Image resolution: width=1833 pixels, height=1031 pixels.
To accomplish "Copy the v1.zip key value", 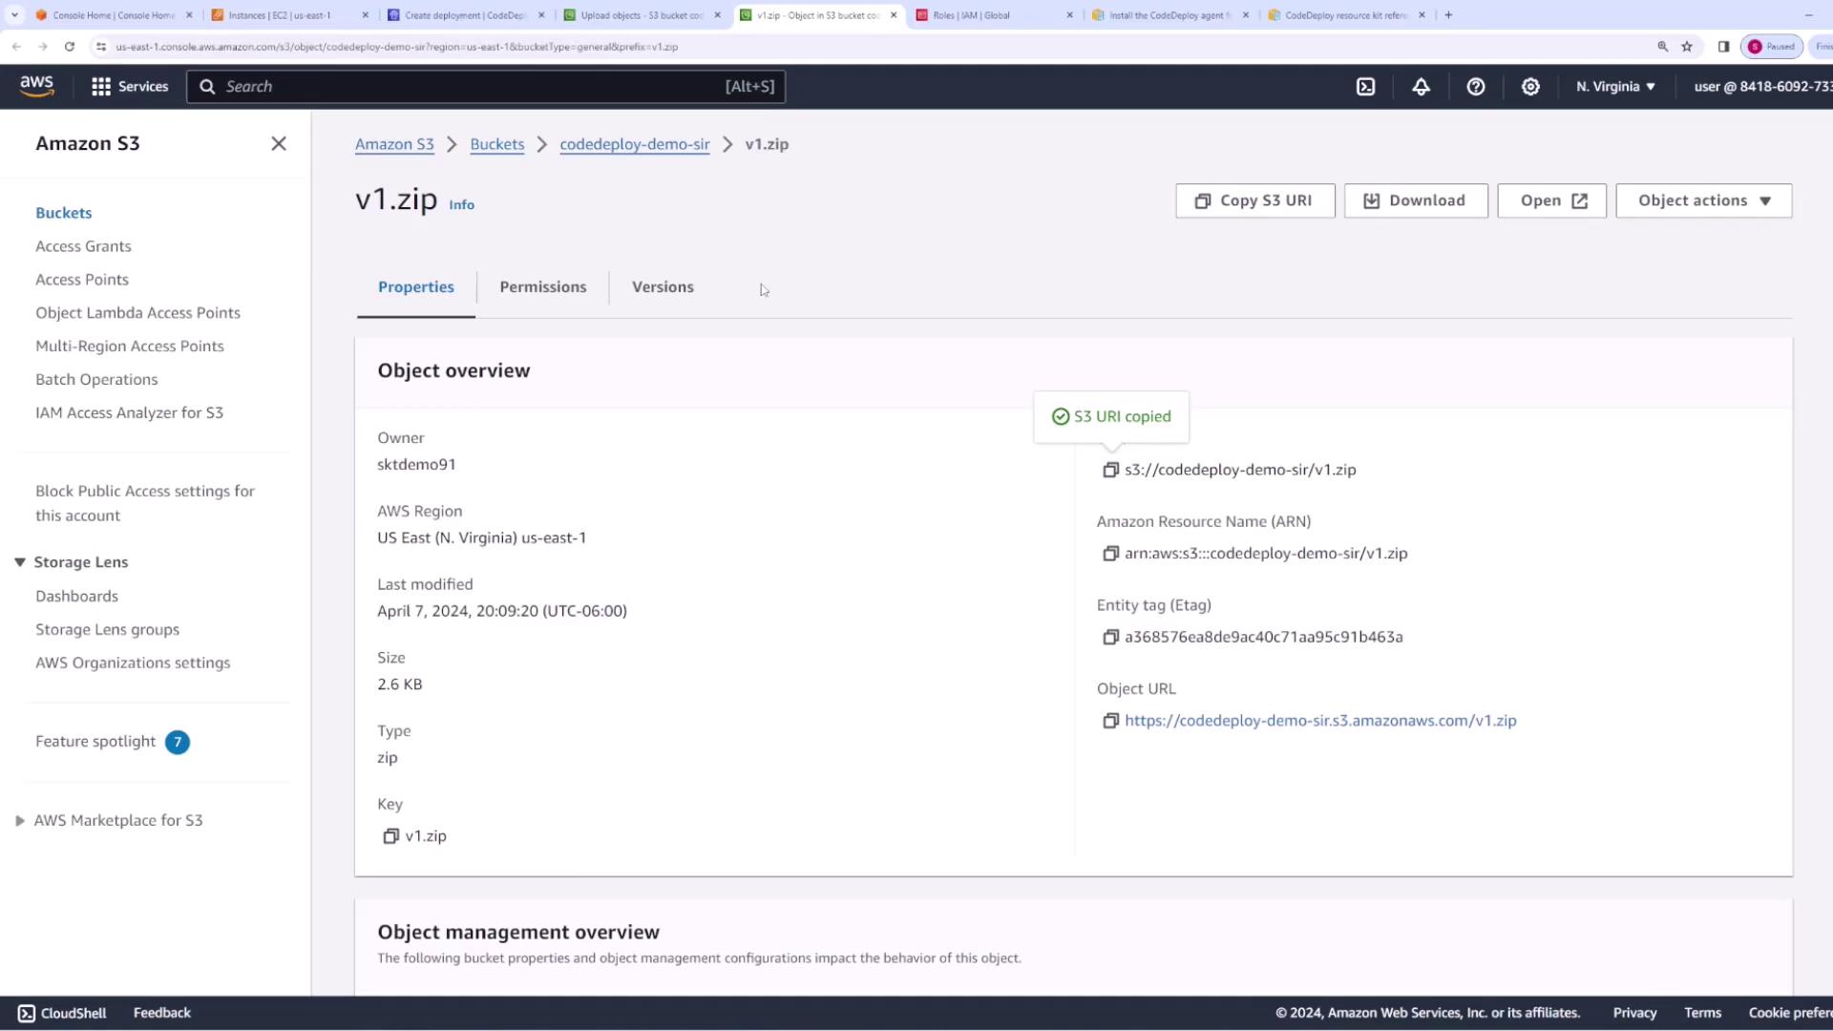I will (x=390, y=836).
